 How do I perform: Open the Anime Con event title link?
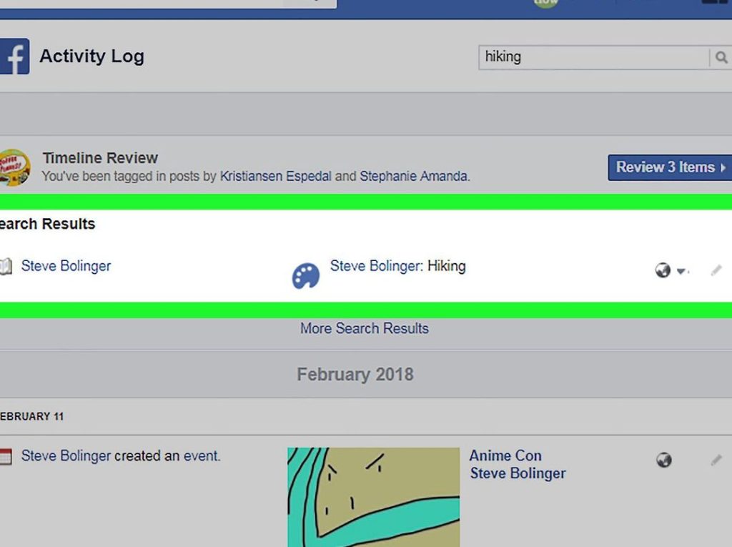coord(505,455)
